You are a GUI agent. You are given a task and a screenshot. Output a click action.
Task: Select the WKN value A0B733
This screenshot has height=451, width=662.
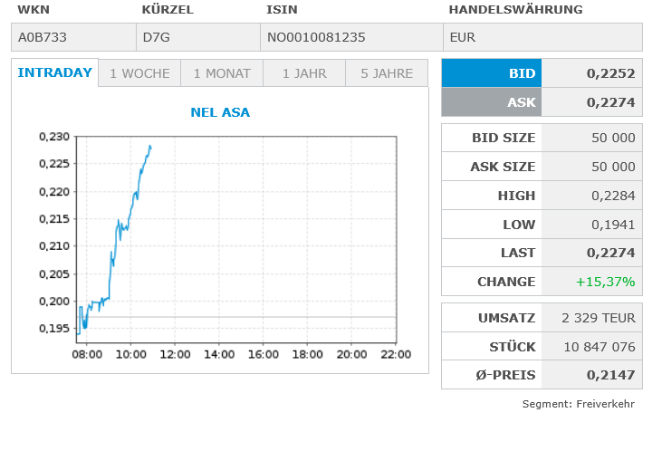pos(73,37)
